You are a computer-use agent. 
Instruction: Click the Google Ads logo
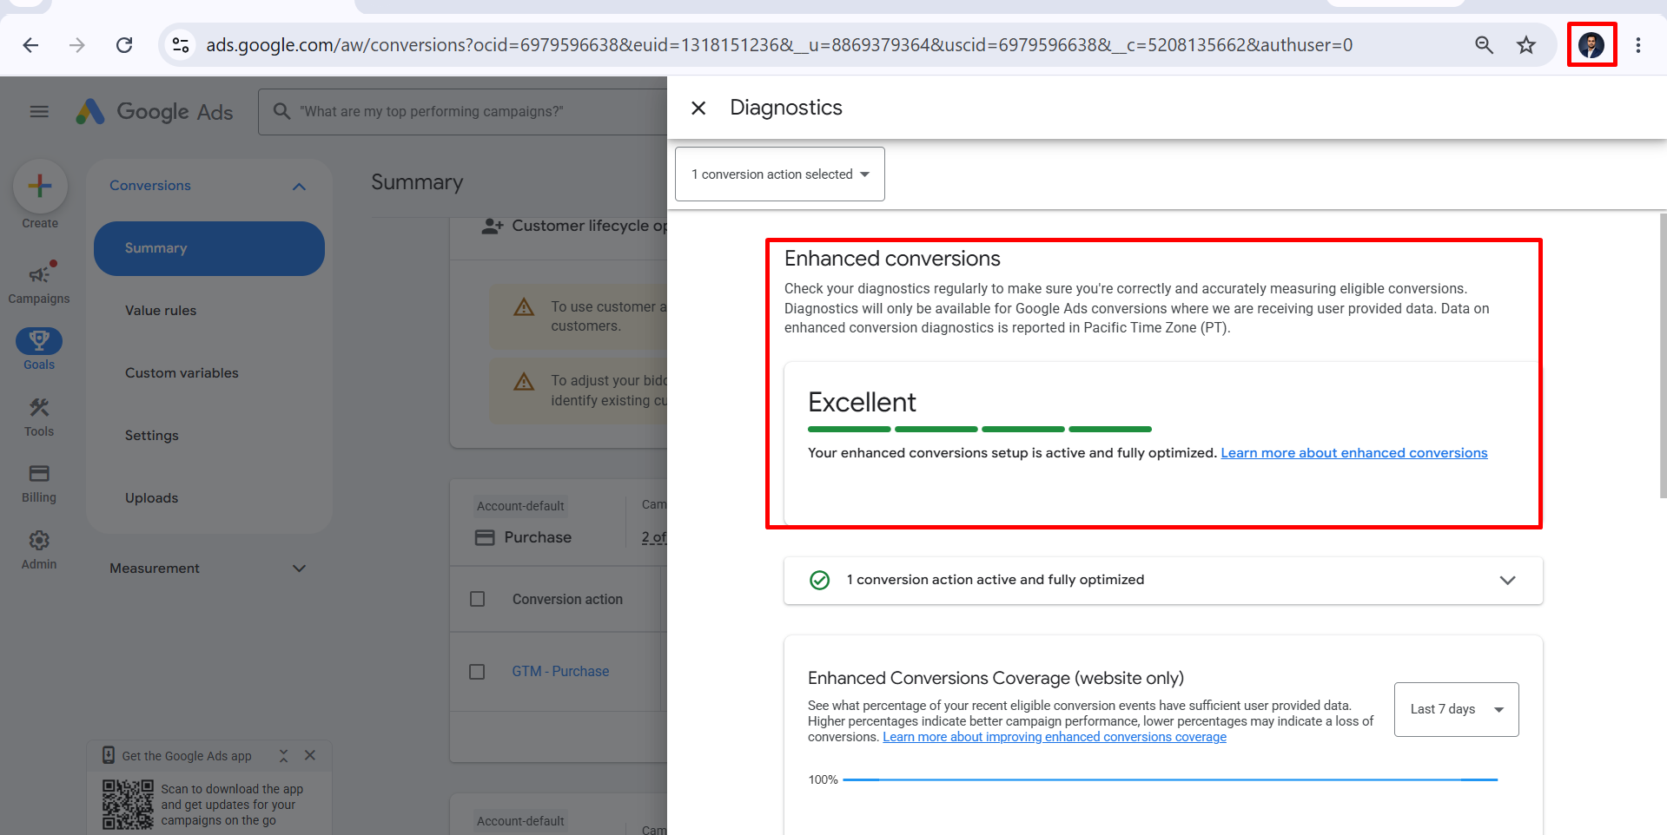155,111
